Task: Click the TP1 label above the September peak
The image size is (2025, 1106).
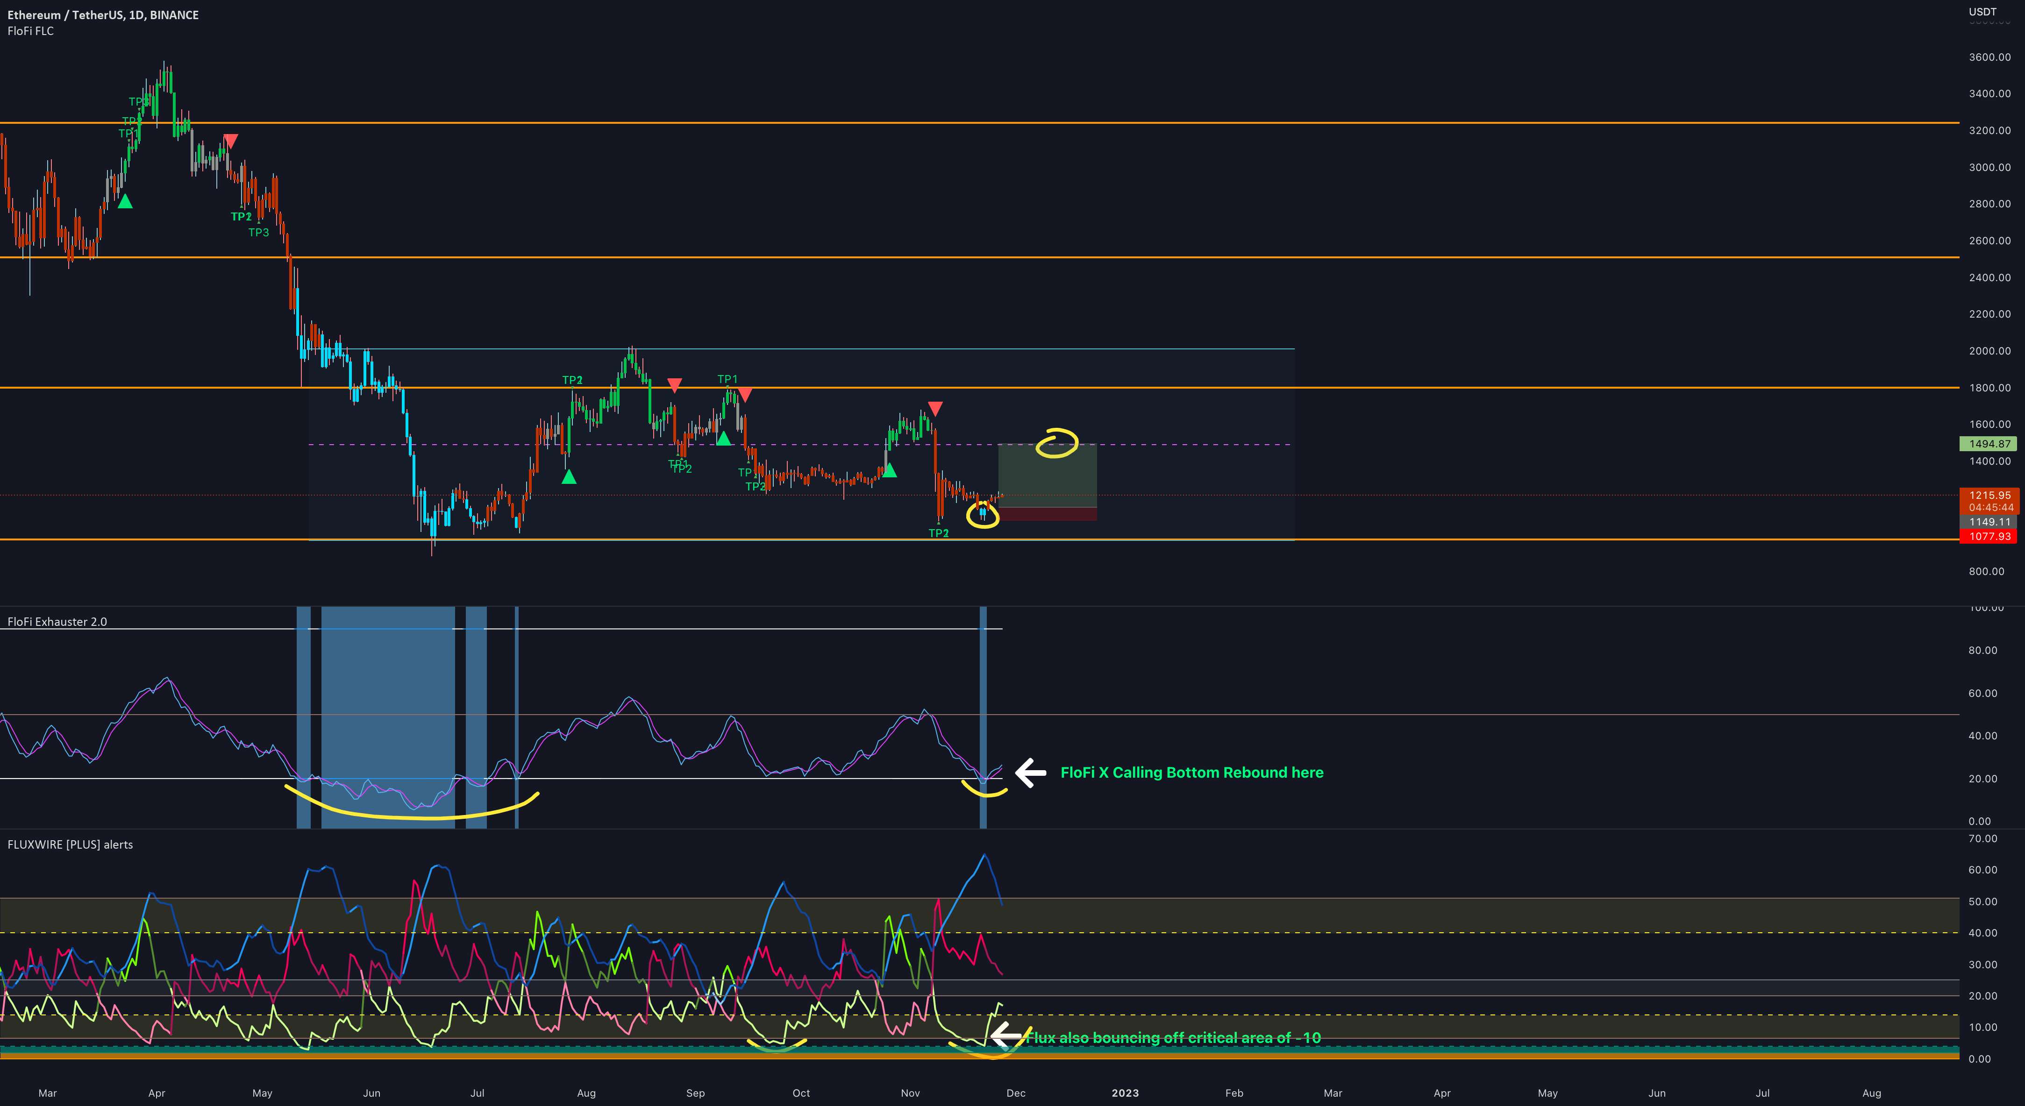Action: click(727, 380)
